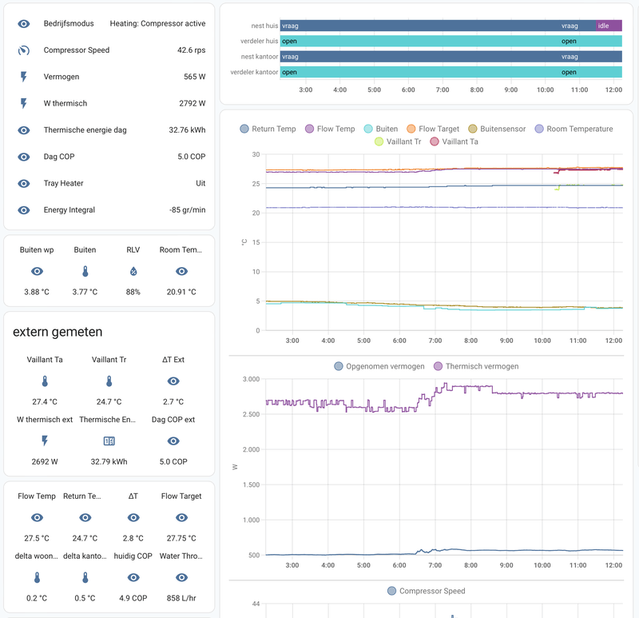Click the Vaillant Ta legend color dot
639x618 pixels.
pos(435,142)
